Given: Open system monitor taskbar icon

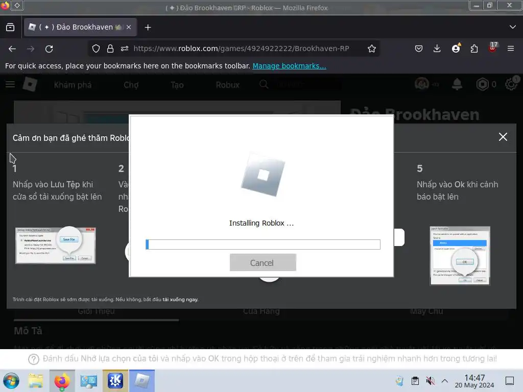Looking at the screenshot, I should pyautogui.click(x=89, y=381).
